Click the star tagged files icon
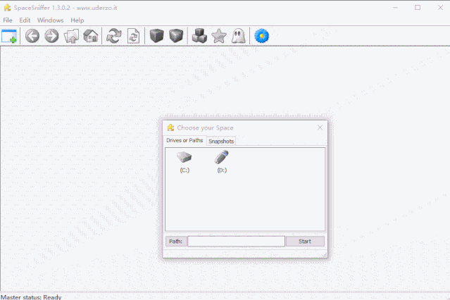 pos(219,36)
